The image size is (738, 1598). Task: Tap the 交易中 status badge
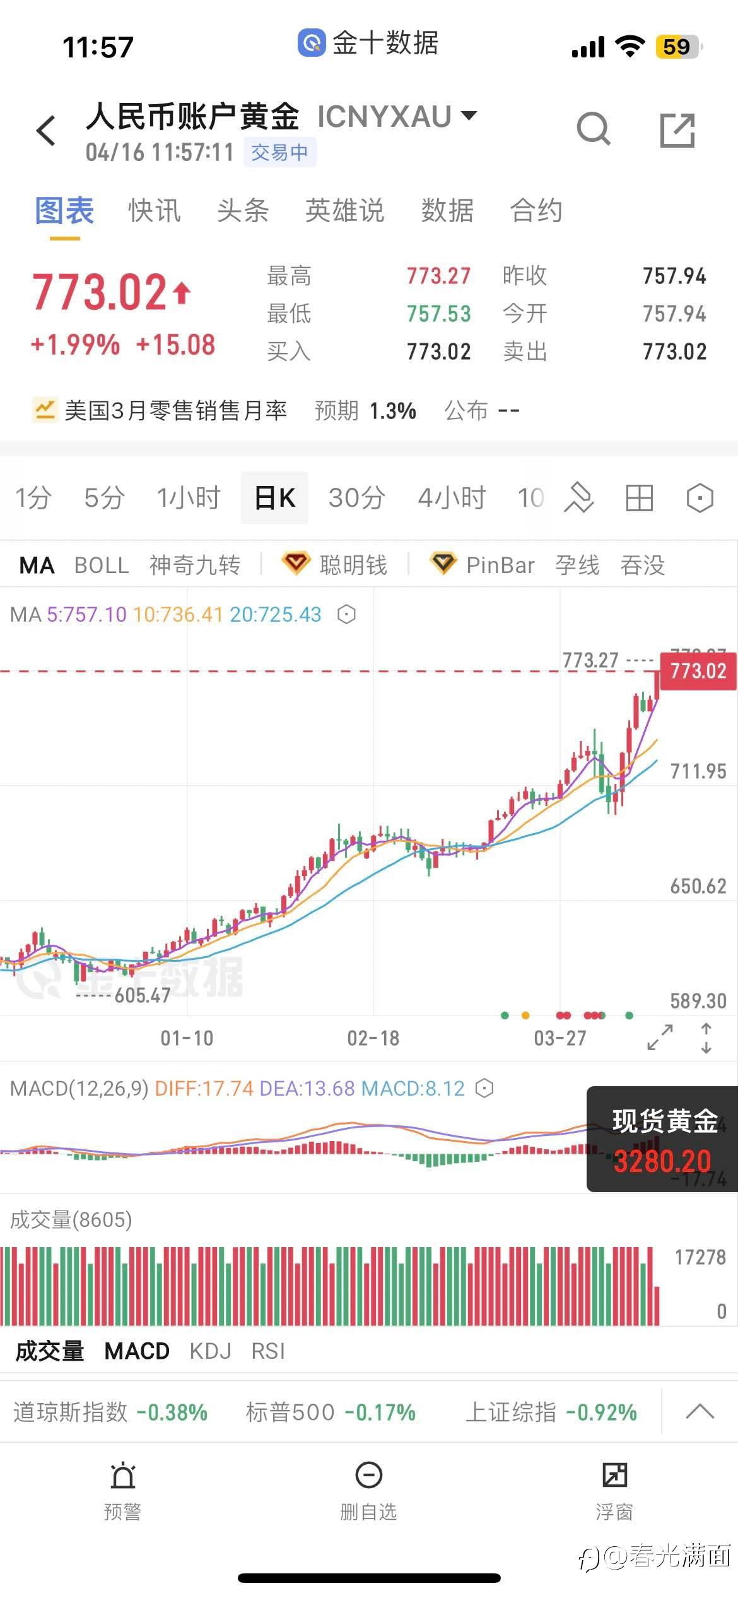(279, 152)
